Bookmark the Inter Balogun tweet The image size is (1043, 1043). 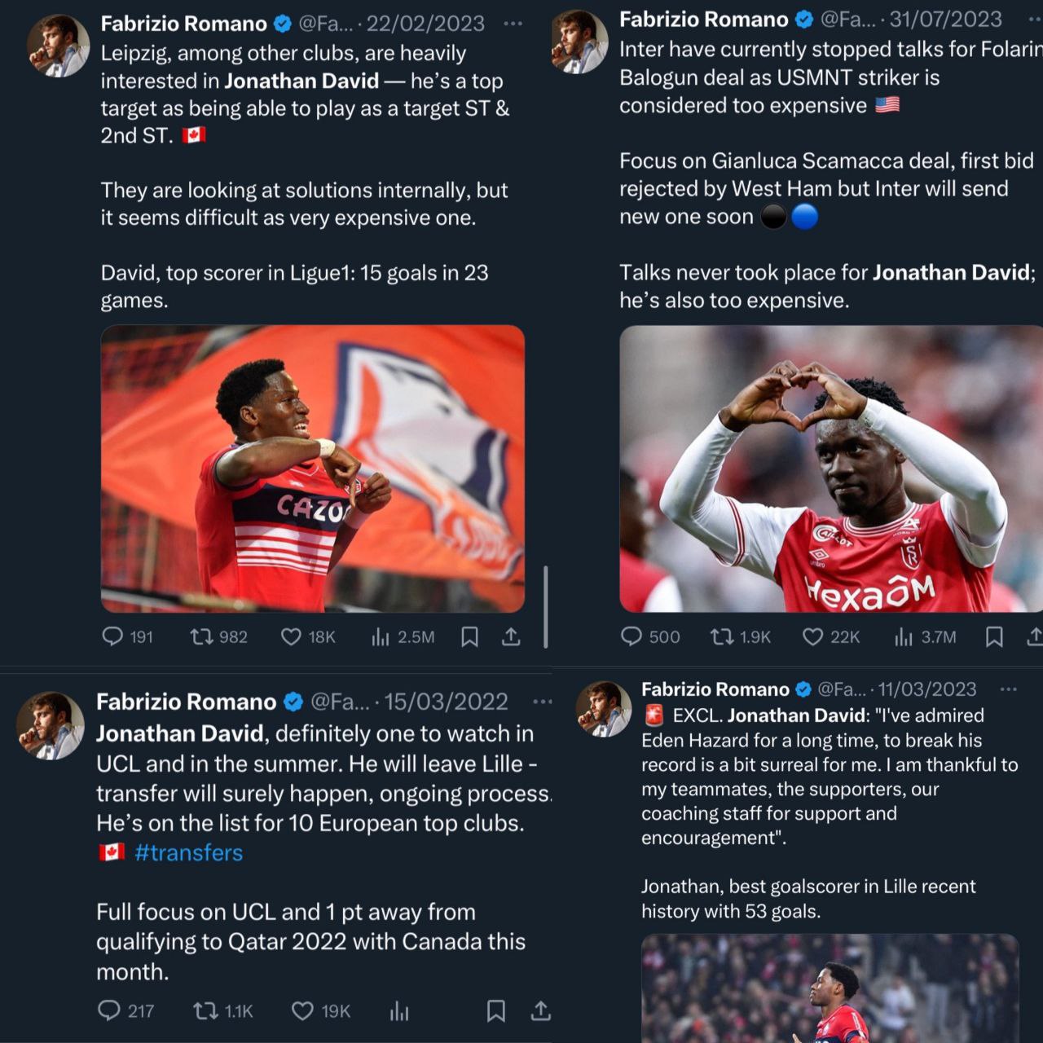(994, 636)
